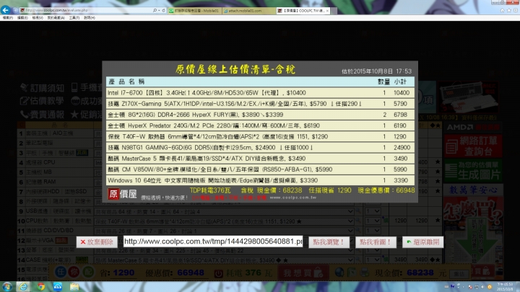Click the red power icon beside 耗電
Screen dimensions: 520x292
click(218, 273)
